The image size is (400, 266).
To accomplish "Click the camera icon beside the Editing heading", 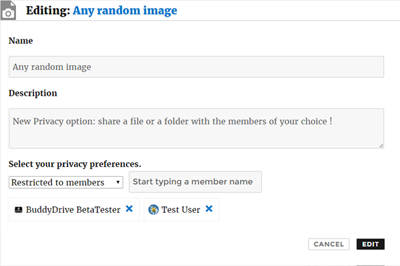I will (x=9, y=11).
